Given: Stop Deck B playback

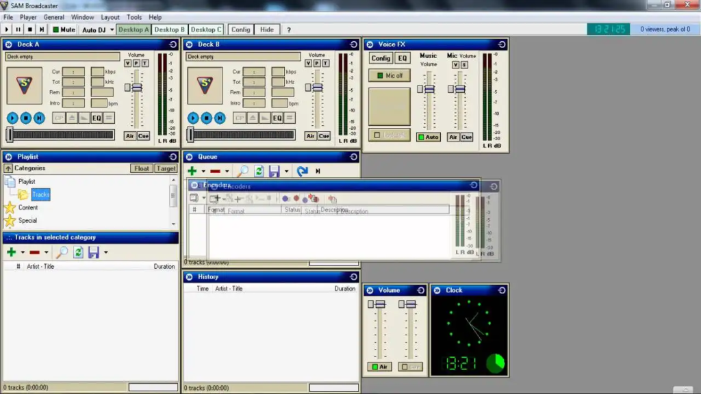Looking at the screenshot, I should point(207,118).
